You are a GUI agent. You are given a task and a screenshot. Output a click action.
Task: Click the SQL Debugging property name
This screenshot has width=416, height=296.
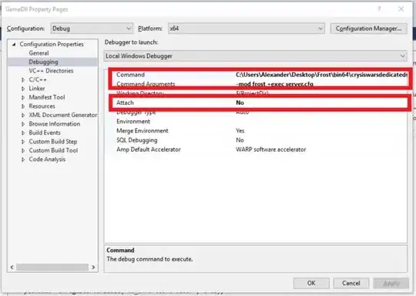(x=137, y=140)
